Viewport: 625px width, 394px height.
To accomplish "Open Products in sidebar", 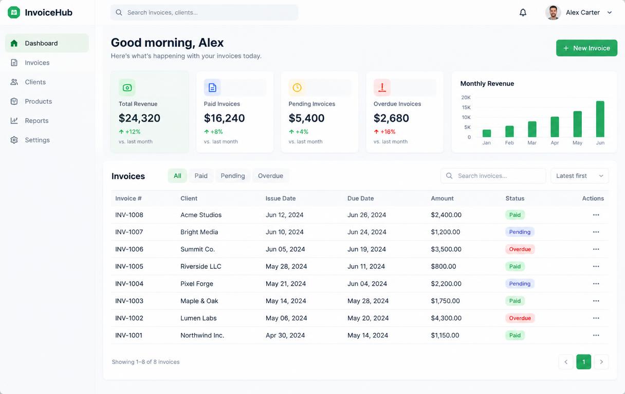I will (x=47, y=101).
